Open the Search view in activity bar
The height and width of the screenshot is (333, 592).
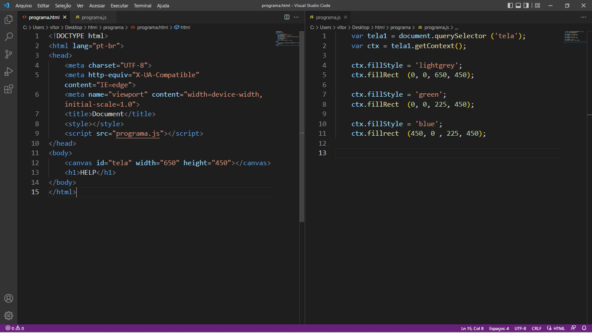click(8, 37)
